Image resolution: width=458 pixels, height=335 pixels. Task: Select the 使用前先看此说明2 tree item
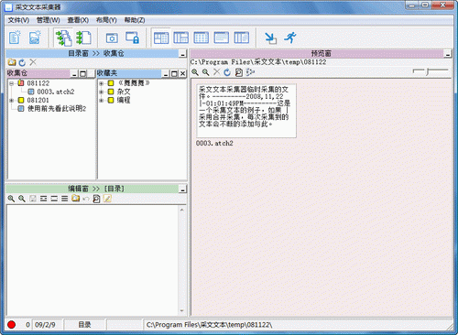pos(57,108)
